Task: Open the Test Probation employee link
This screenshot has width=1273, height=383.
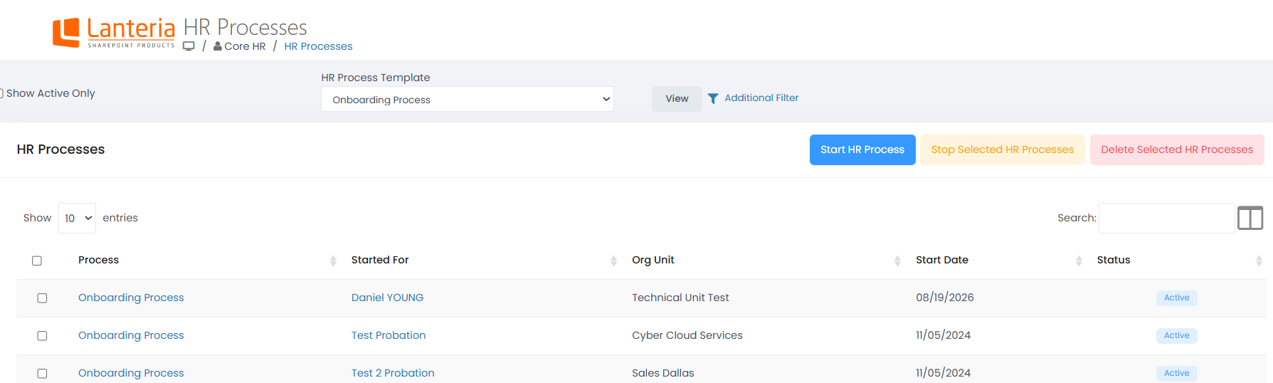Action: pyautogui.click(x=389, y=335)
